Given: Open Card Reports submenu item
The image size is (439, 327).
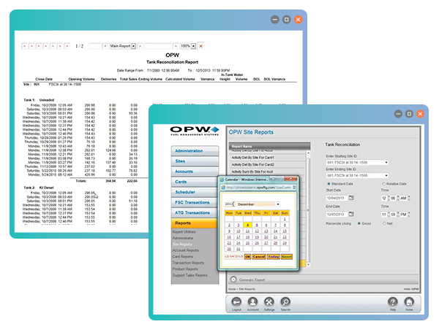Looking at the screenshot, I should (x=182, y=256).
